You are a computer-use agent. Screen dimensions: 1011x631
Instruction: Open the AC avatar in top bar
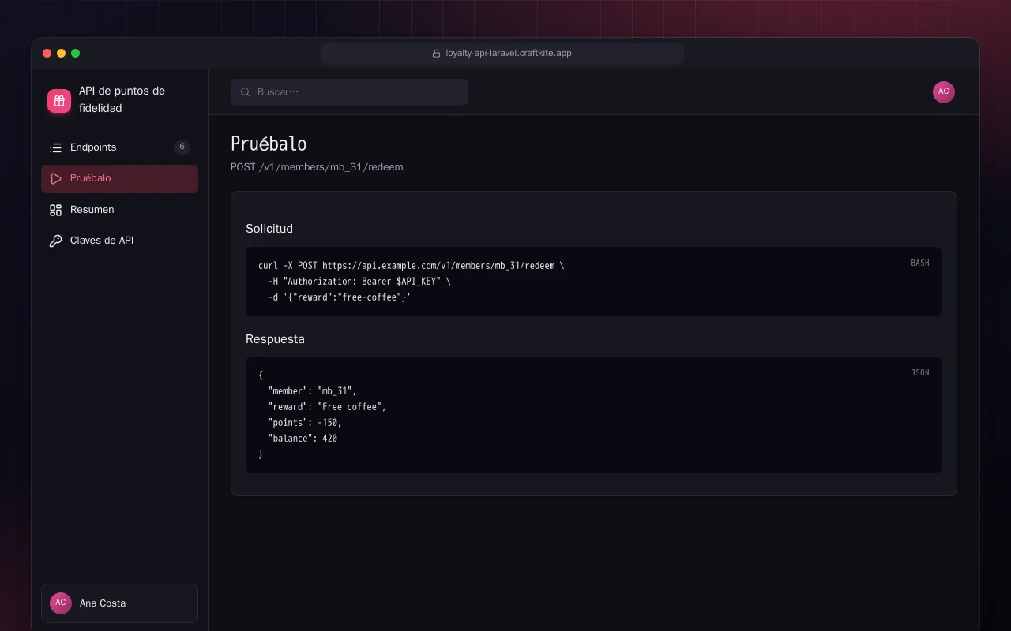(944, 92)
